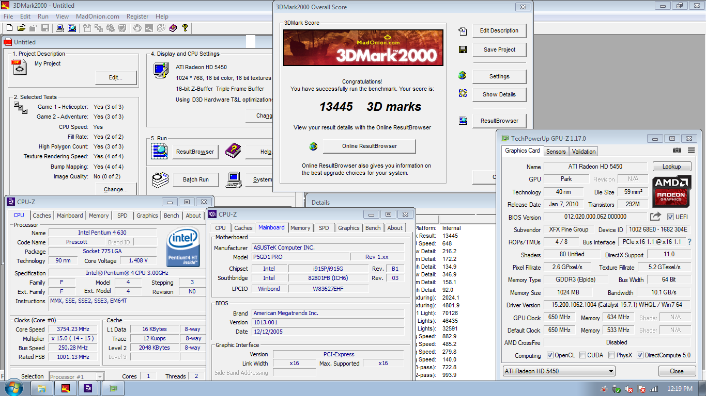Click the Online ResultBrowser button

click(x=370, y=146)
